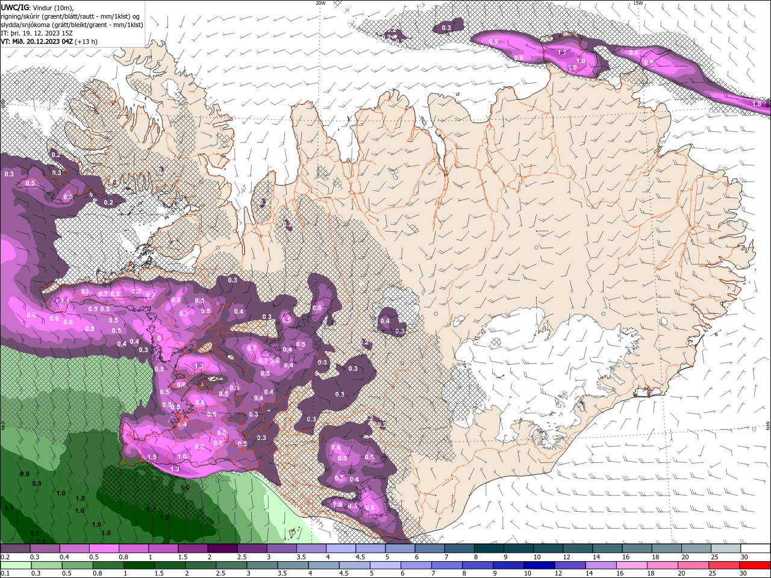Viewport: 771px width, 578px height.
Task: Click the '1.7' snowfall value on the map
Action: [x=563, y=53]
